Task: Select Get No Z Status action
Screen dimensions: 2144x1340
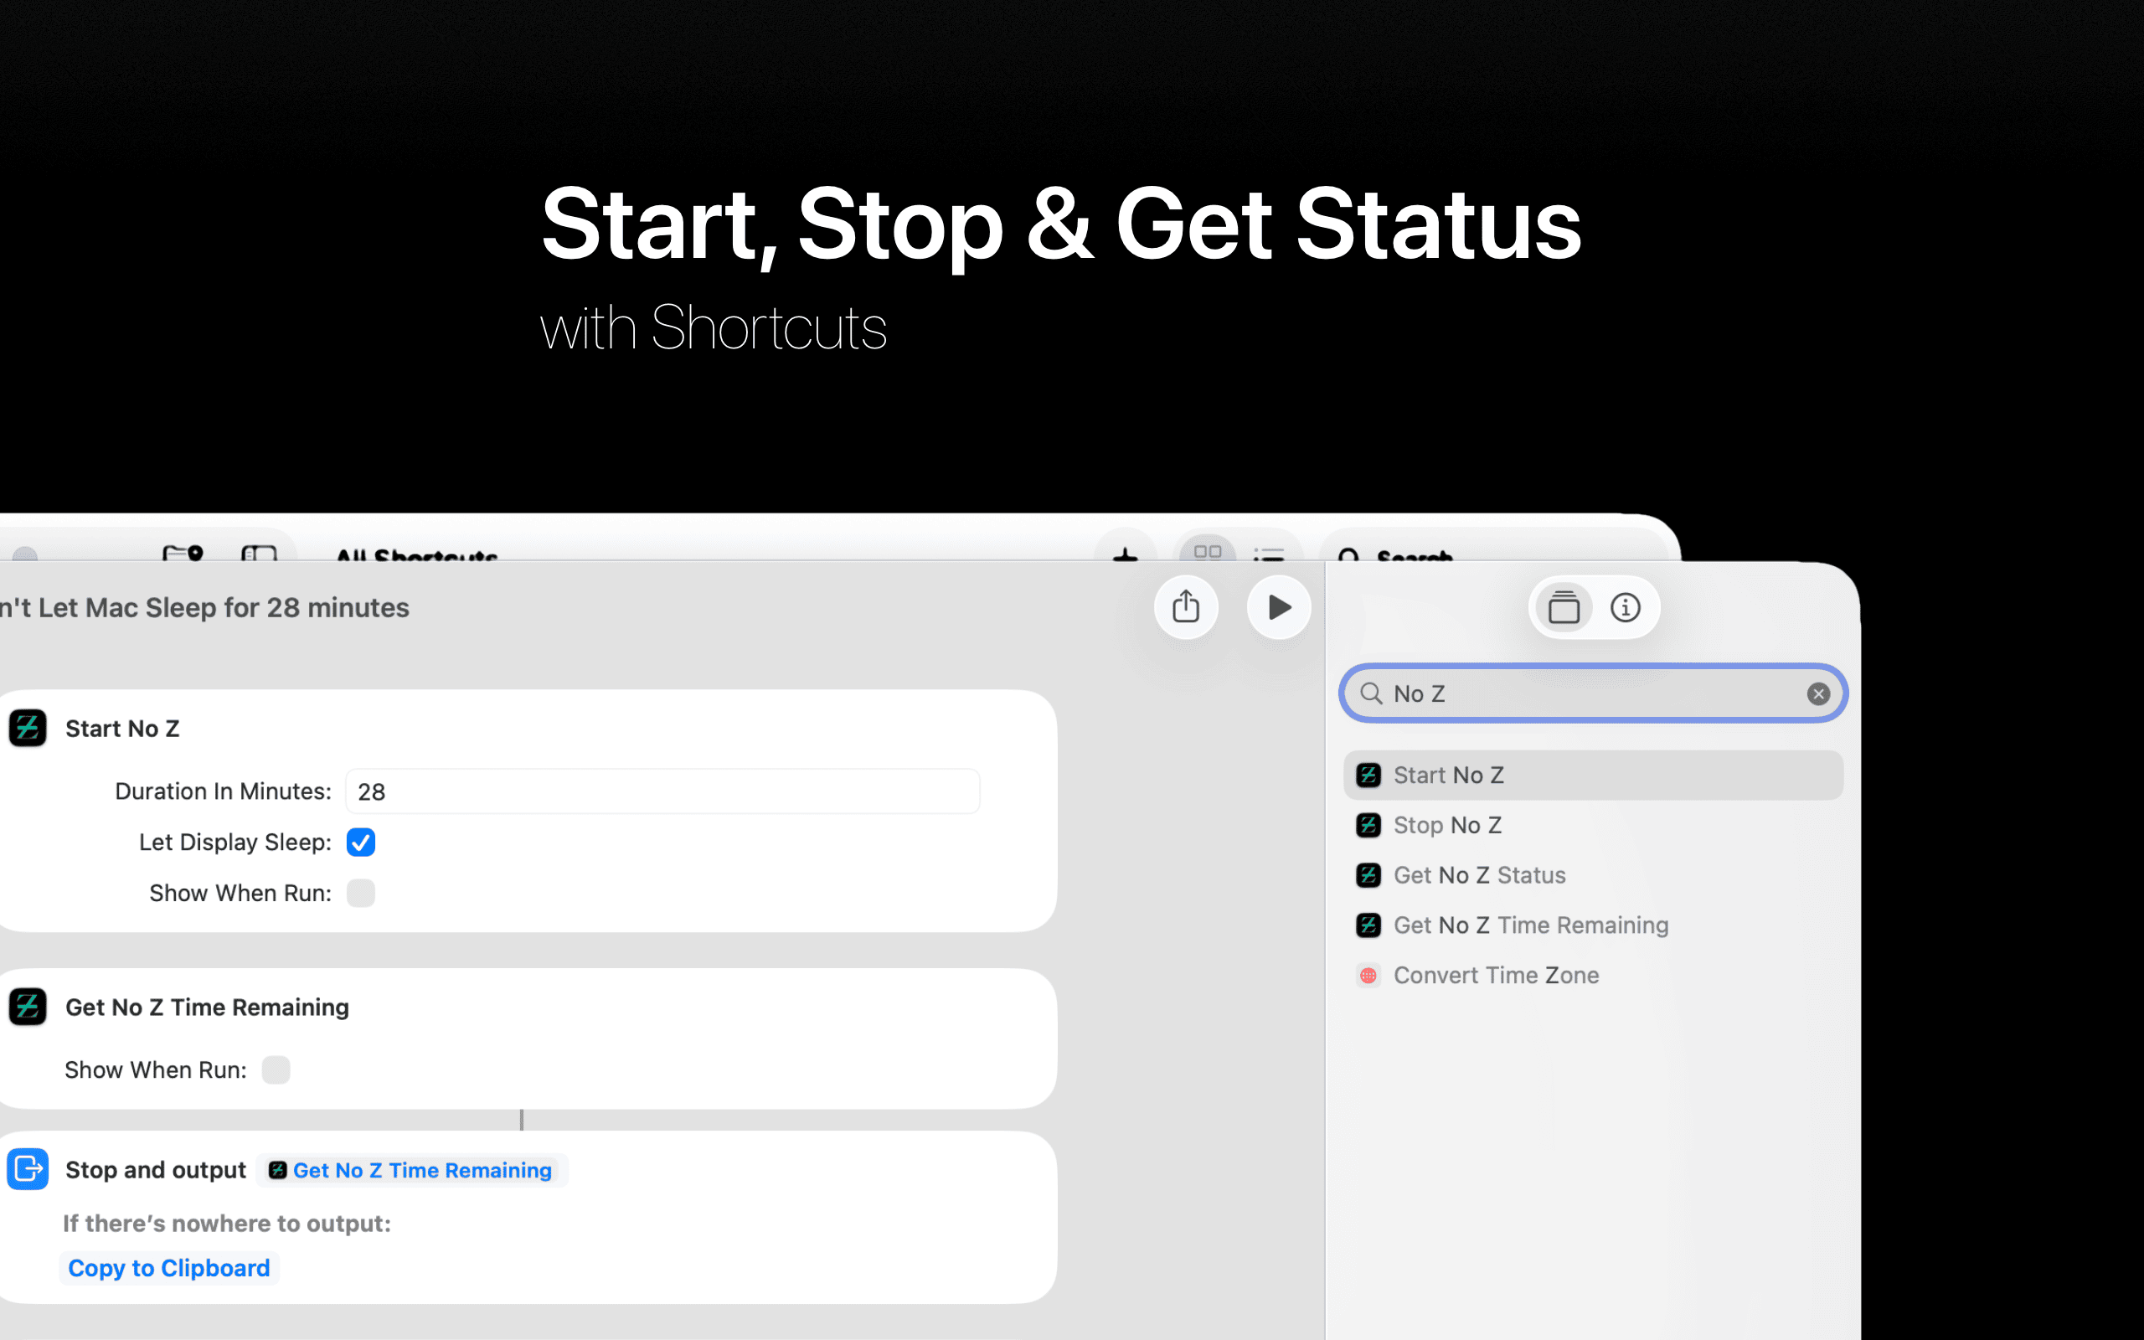Action: click(x=1593, y=876)
